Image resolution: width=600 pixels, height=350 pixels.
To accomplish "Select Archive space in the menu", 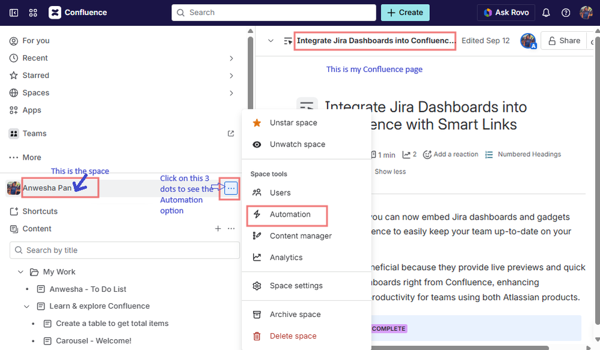I will click(x=307, y=315).
